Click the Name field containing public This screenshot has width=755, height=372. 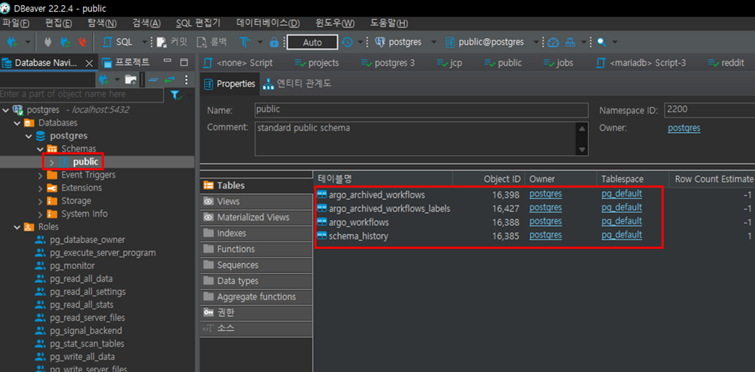(x=421, y=110)
